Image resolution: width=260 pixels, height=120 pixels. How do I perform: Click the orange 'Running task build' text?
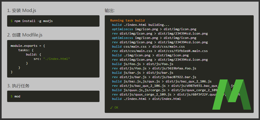click(x=127, y=20)
